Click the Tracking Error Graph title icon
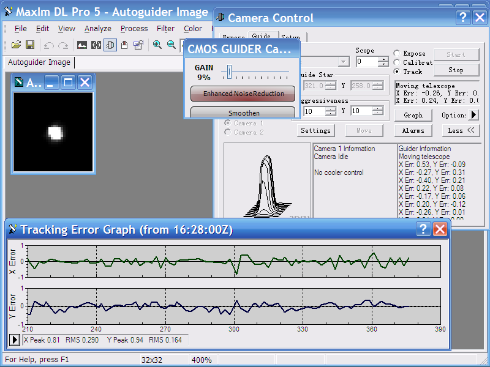 (x=12, y=229)
